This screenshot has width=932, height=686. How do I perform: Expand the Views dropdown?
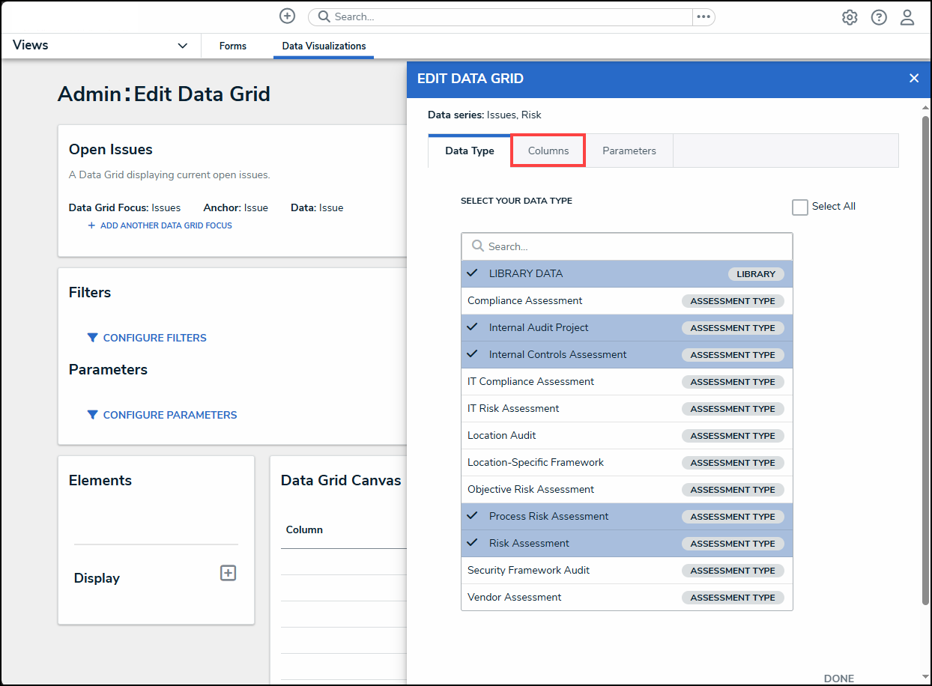(x=182, y=46)
